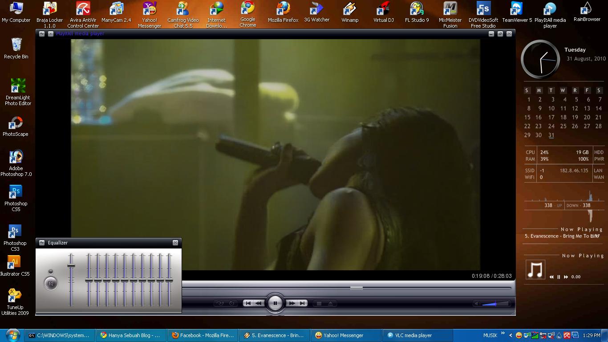Launch Google Chrome desktop shortcut
Image resolution: width=608 pixels, height=342 pixels.
click(x=247, y=14)
